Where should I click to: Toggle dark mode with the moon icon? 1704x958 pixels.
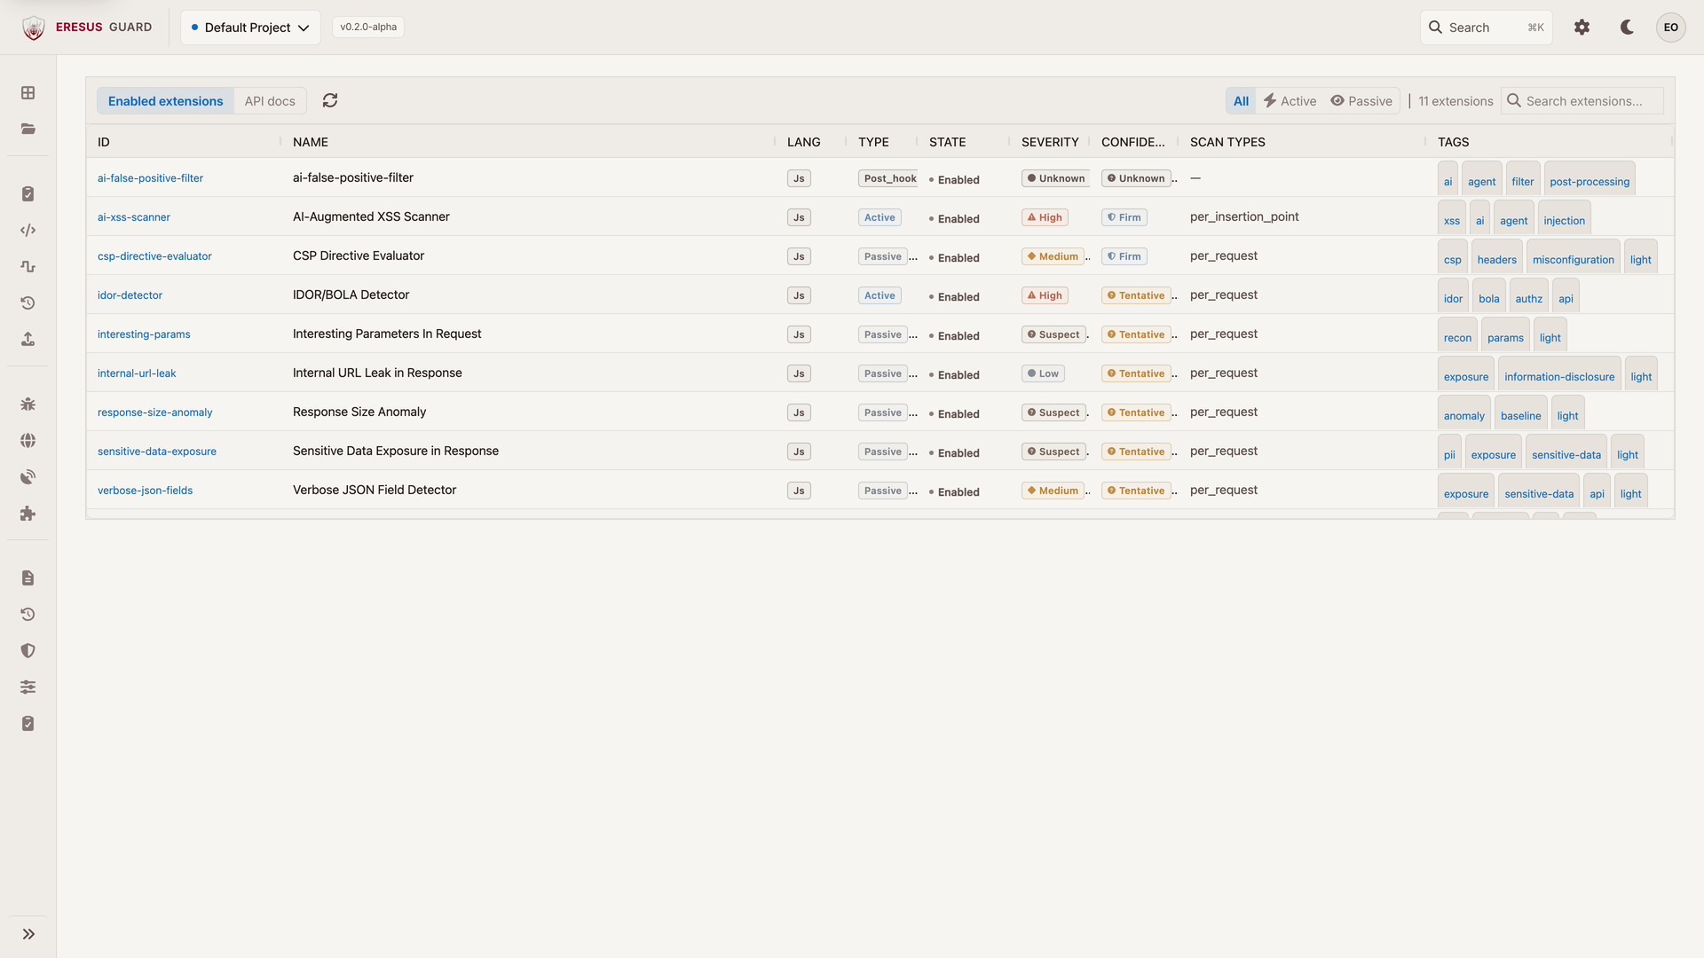(x=1627, y=27)
